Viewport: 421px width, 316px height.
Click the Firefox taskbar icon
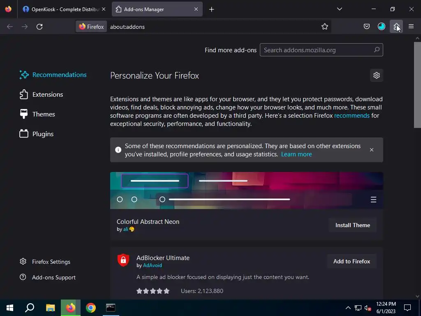pos(71,308)
